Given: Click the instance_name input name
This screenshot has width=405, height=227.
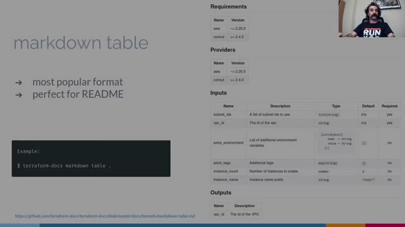Looking at the screenshot, I should (225, 180).
